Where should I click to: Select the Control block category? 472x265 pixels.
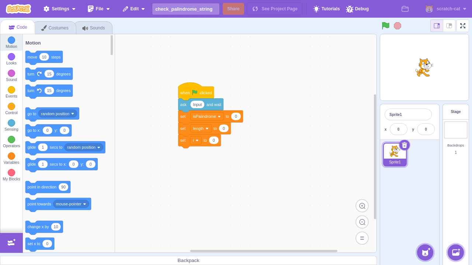tap(11, 109)
